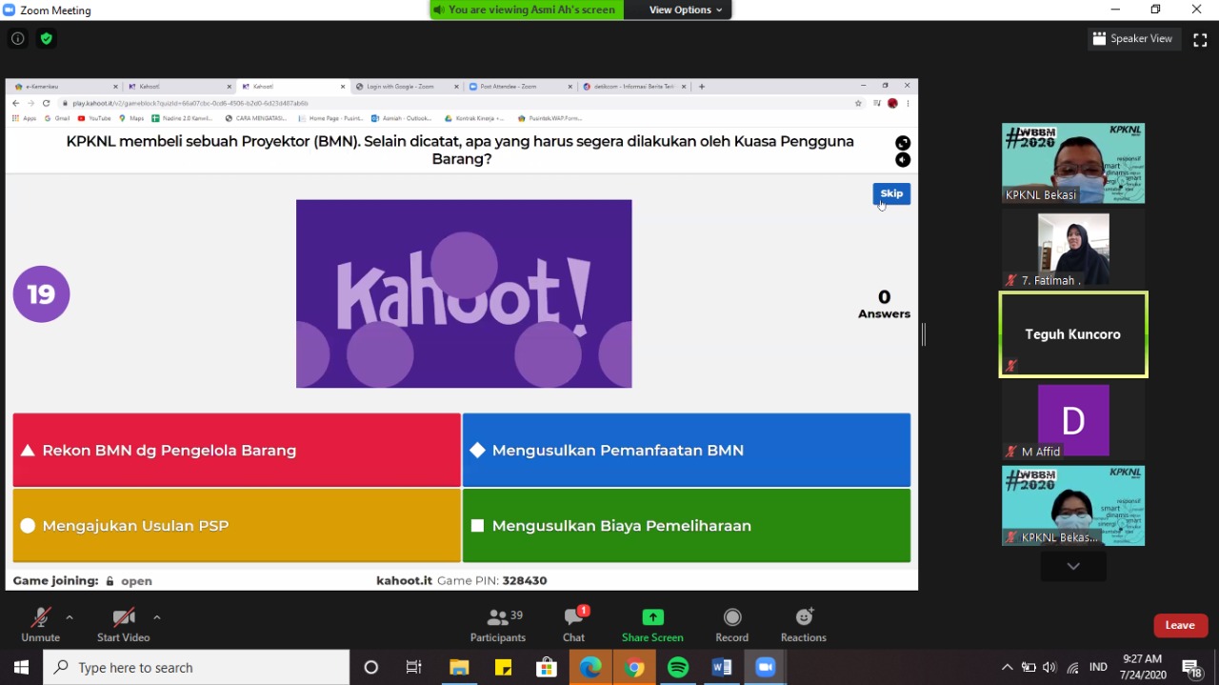The image size is (1219, 685).
Task: Open the meeting information icon
Action: click(17, 39)
